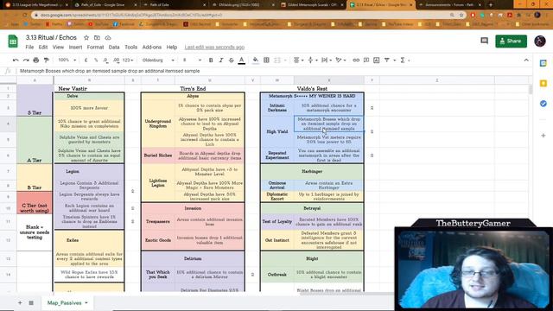Add a new sheet

[x=20, y=303]
